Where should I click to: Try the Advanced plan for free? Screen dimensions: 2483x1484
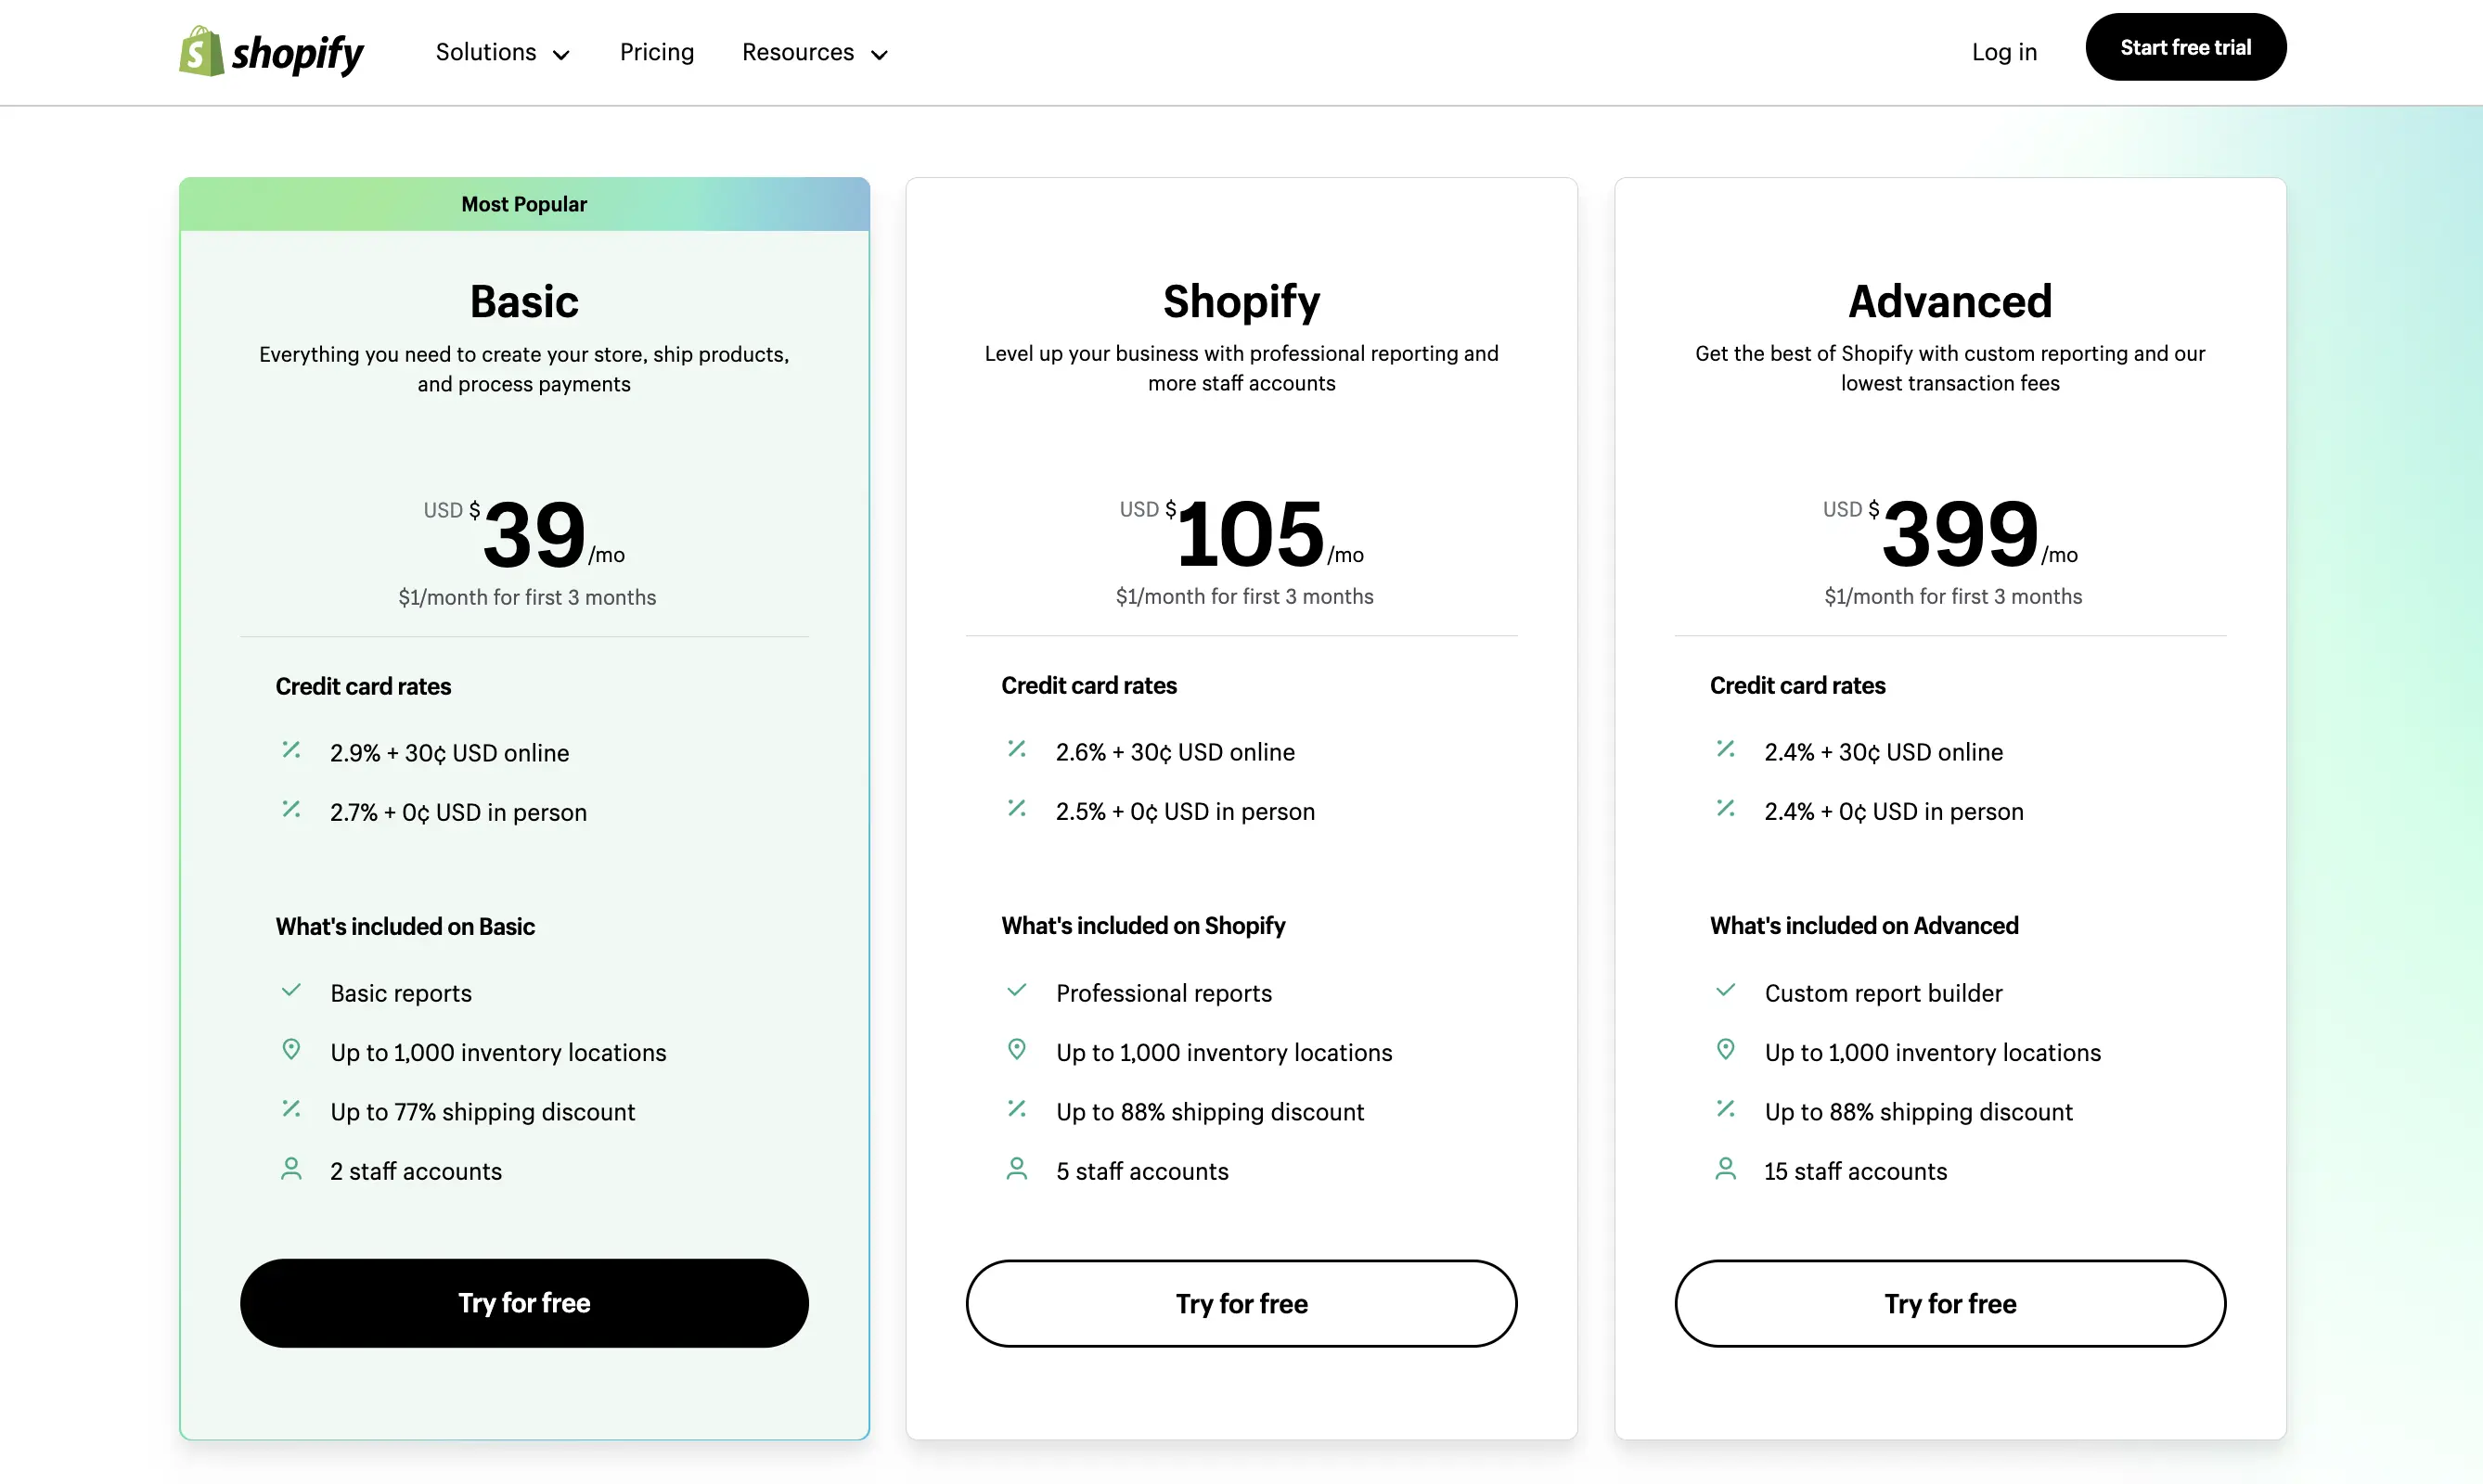(1949, 1302)
